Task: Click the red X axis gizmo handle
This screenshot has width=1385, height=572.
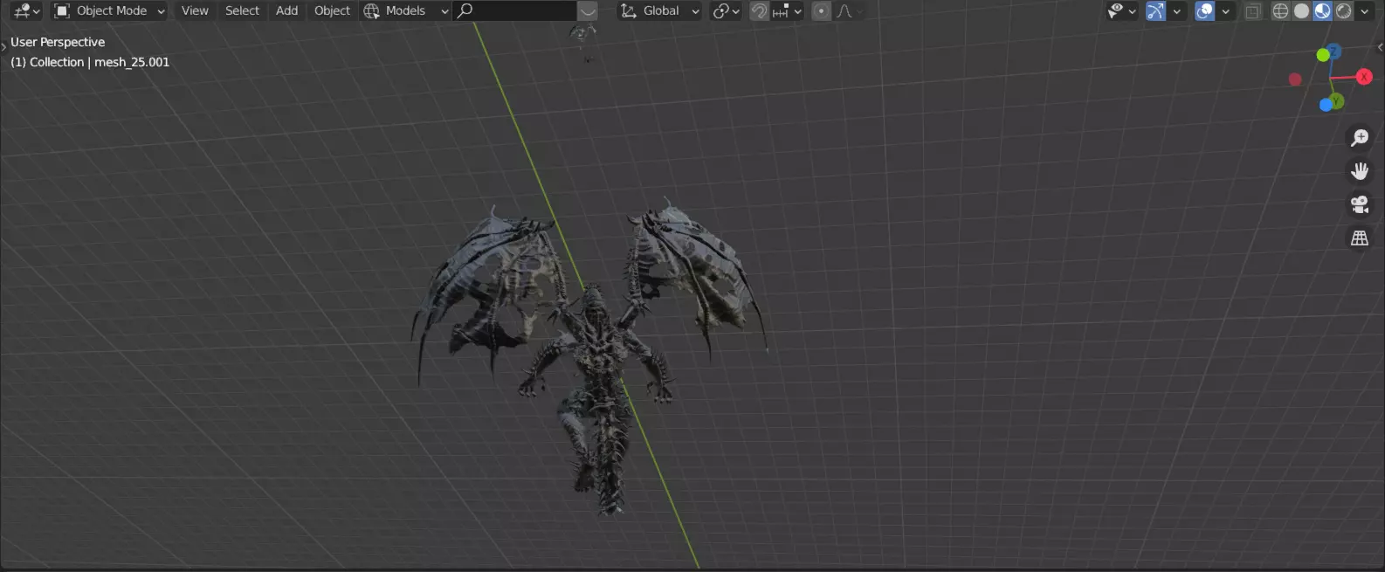Action: (x=1364, y=77)
